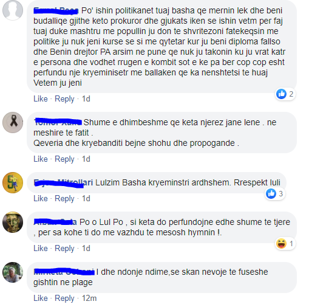Like the "Po o Lul Po" comment
Image resolution: width=309 pixels, height=307 pixels.
(x=41, y=248)
